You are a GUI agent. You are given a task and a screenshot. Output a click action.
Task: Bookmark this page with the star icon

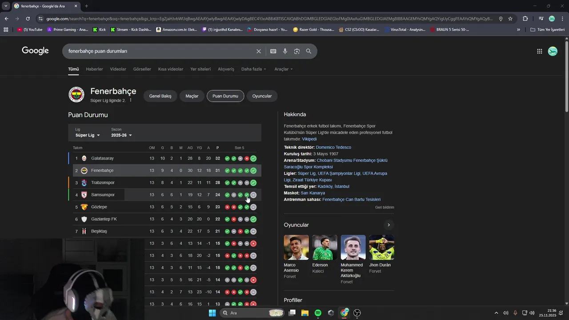pyautogui.click(x=510, y=19)
